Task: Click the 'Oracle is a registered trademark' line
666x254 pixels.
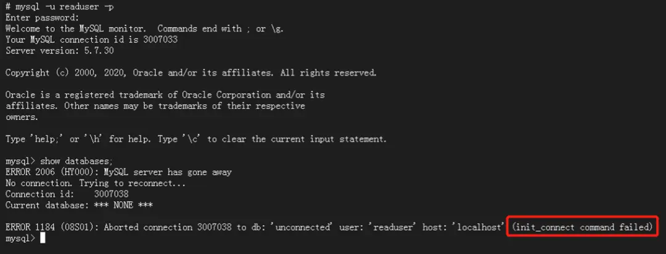Action: (165, 95)
